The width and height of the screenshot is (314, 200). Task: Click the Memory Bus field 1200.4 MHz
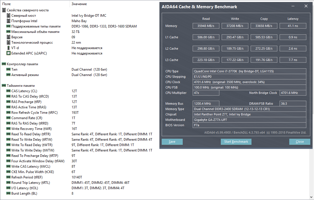[x=206, y=104]
